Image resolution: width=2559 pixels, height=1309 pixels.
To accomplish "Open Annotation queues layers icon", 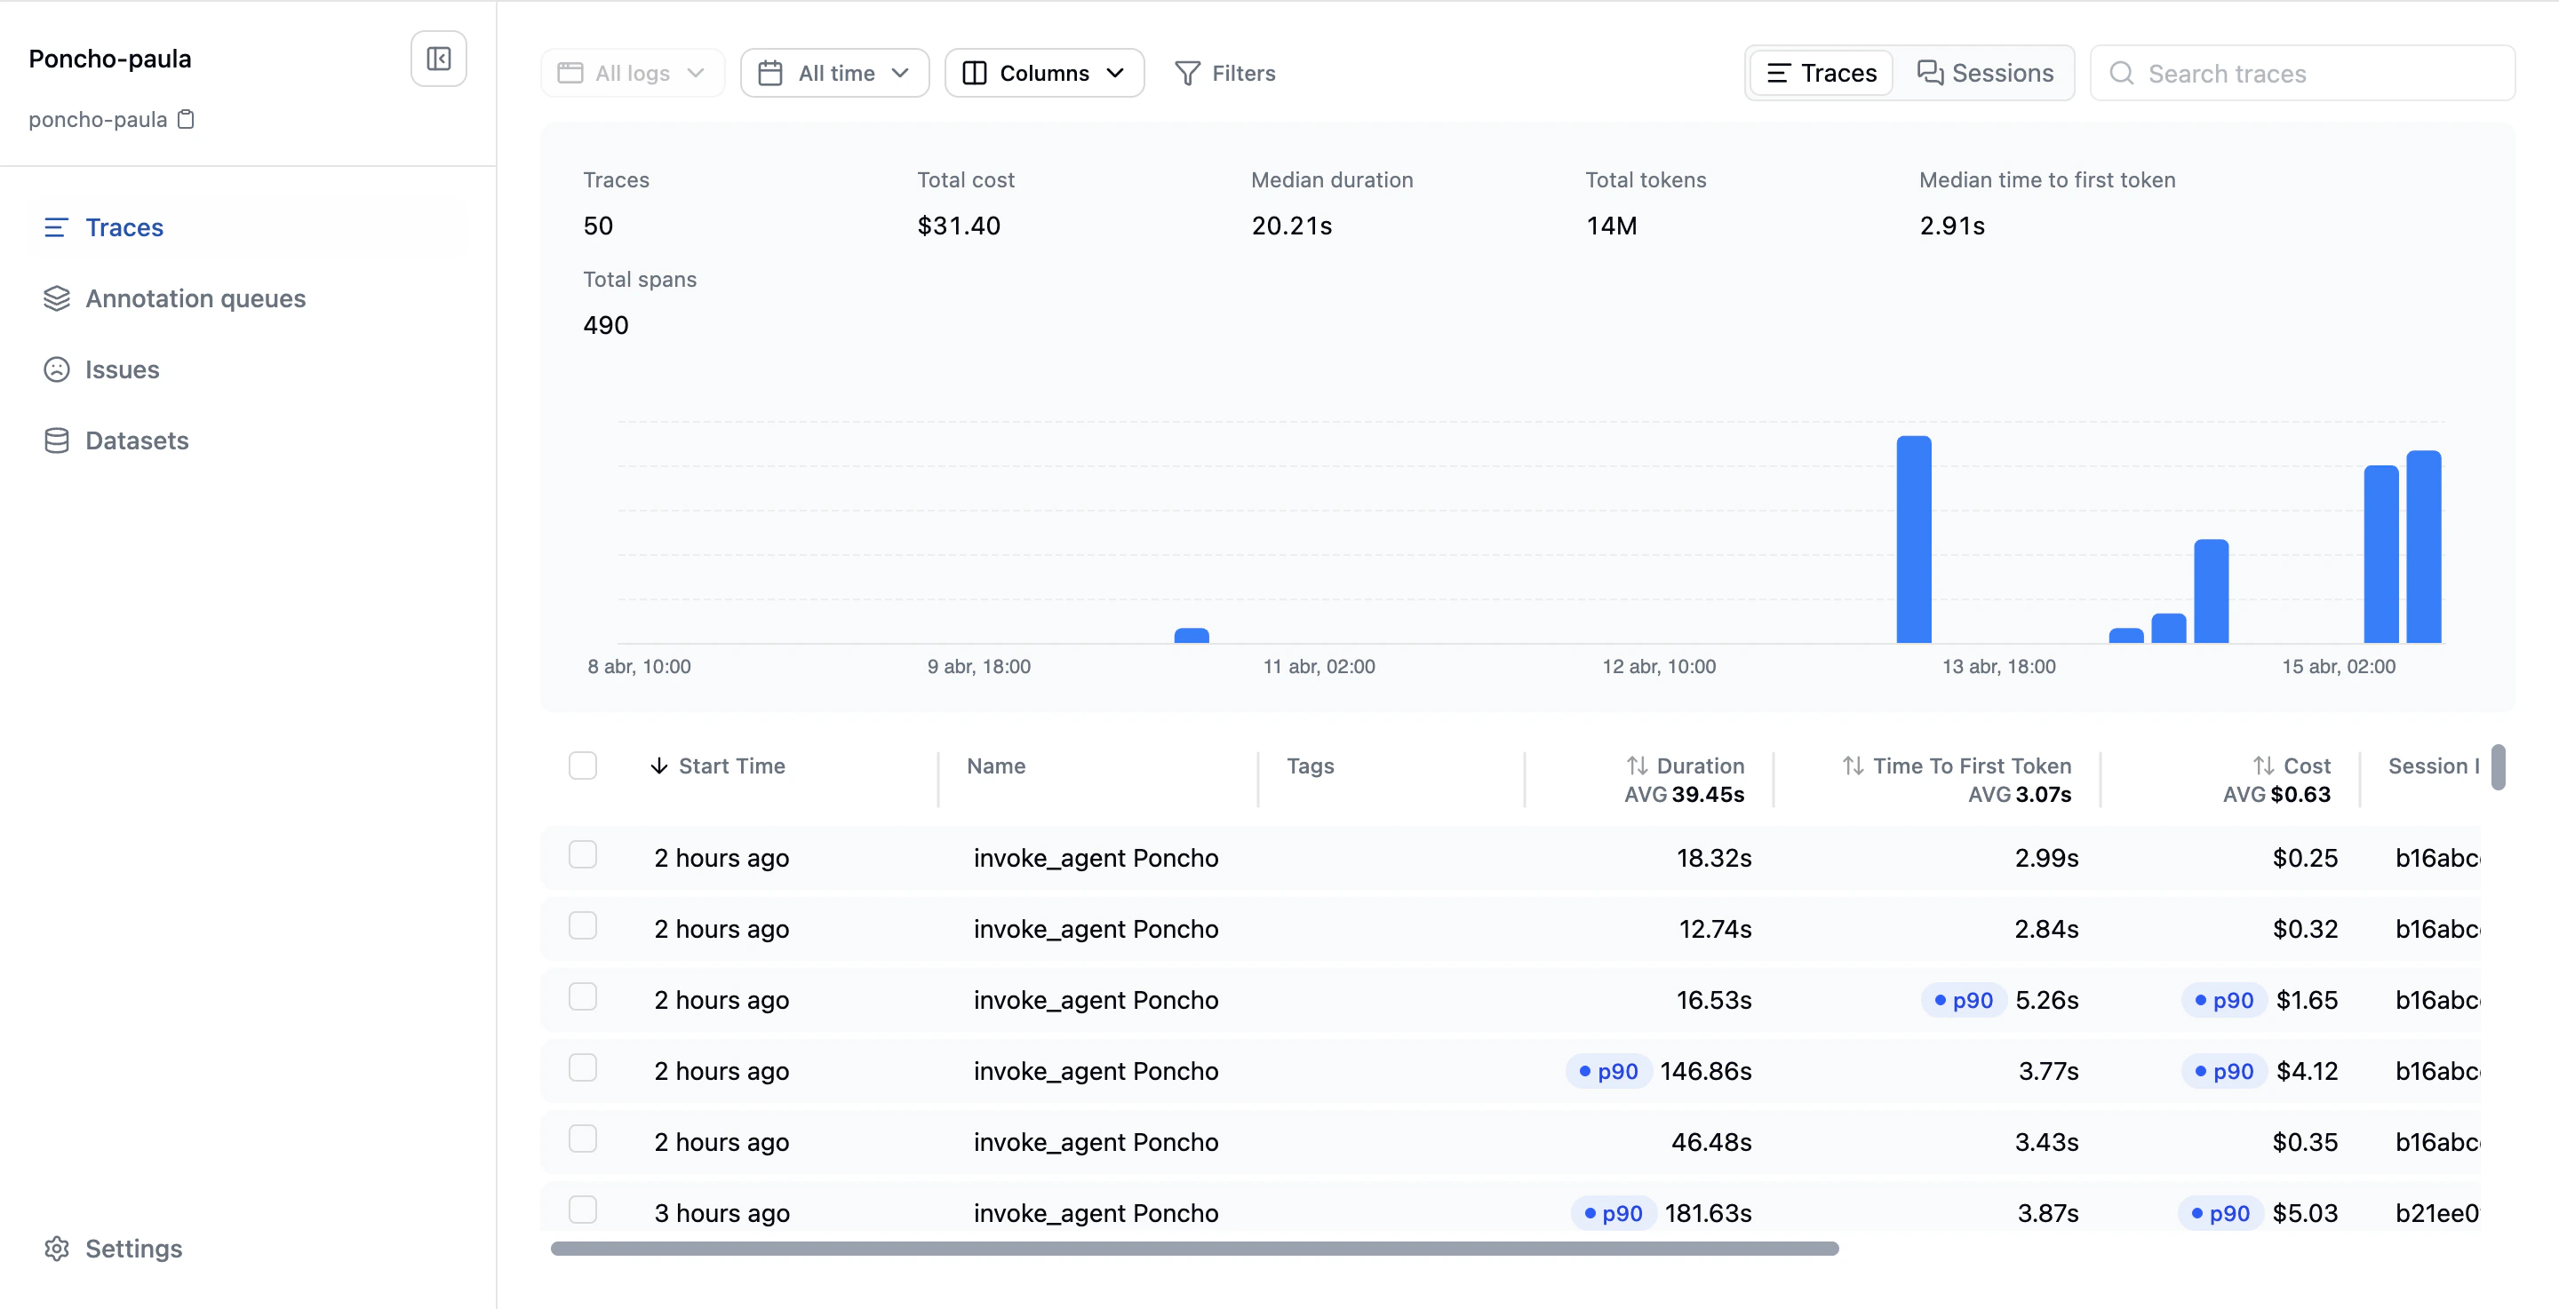I will (57, 298).
